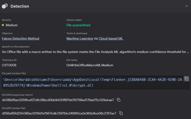The image size is (191, 119).
Task: Select the d556a95f written file hash
Action: (59, 113)
